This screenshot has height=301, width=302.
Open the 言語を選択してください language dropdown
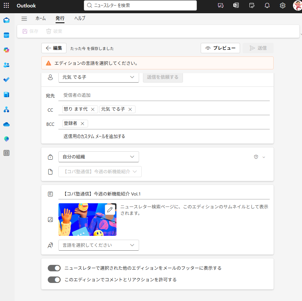[98, 245]
